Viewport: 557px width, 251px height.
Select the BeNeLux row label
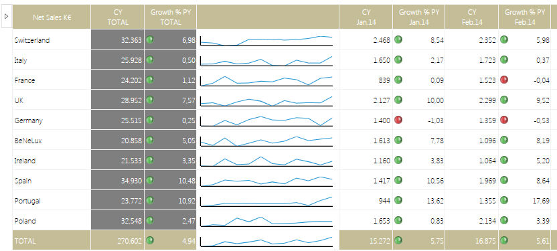click(28, 141)
